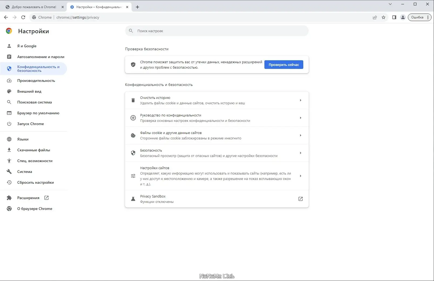Expand the Безопасность settings row
Image resolution: width=434 pixels, height=281 pixels.
pyautogui.click(x=301, y=153)
